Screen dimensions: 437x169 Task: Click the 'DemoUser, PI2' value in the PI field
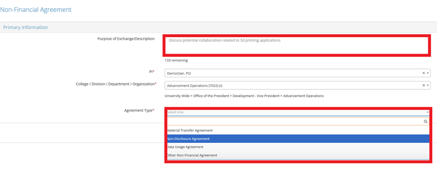(x=179, y=73)
